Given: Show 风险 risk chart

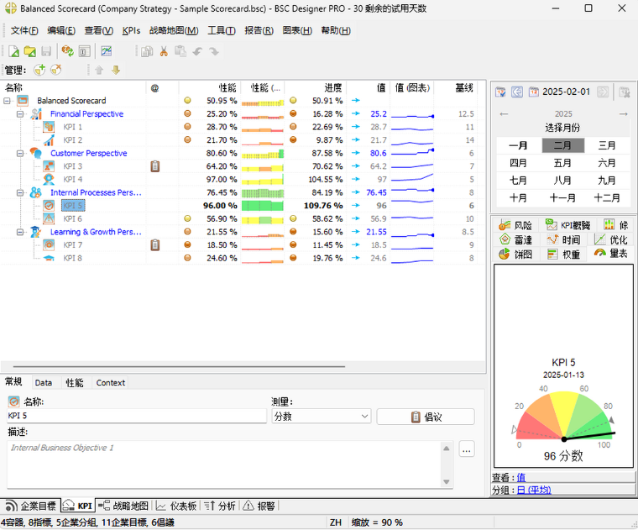Looking at the screenshot, I should click(515, 225).
